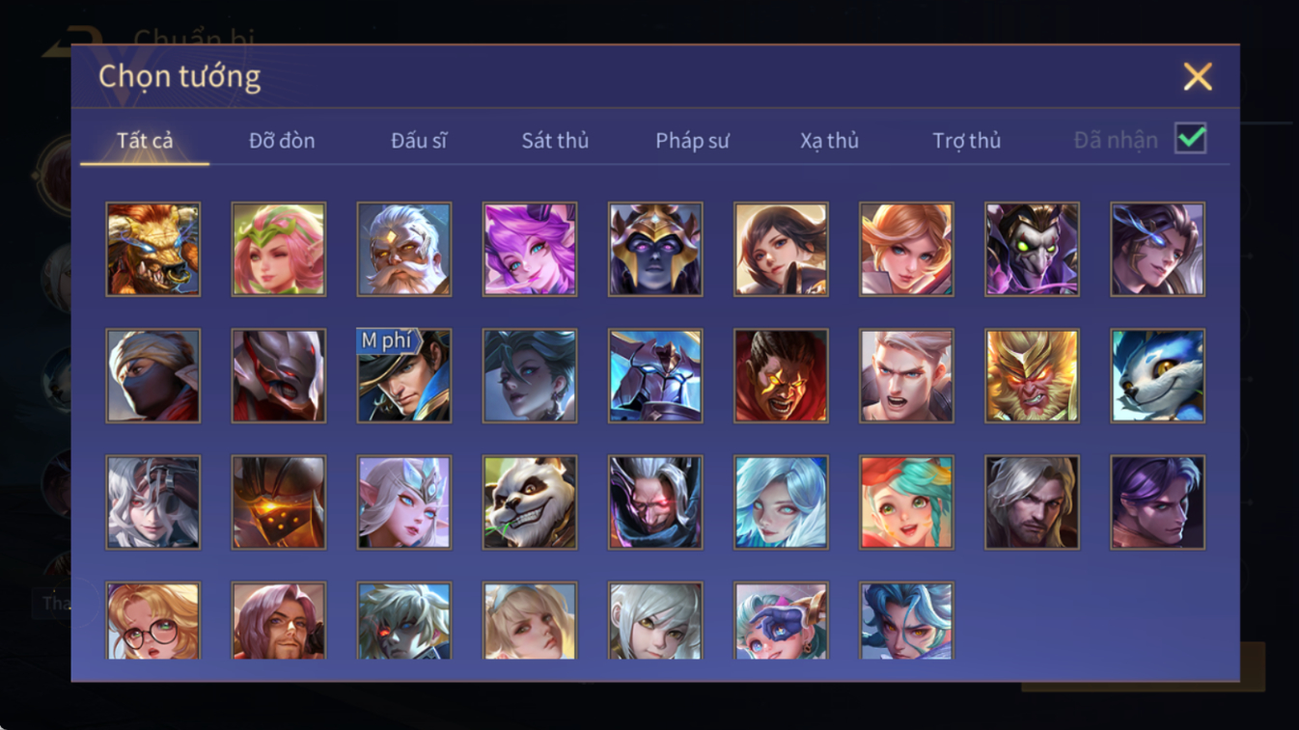Select the masked ninja with the white headwrap
Screen dimensions: 1299x730
point(153,376)
